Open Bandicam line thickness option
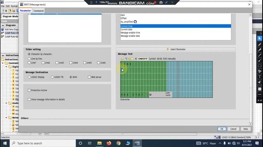 pos(260,94)
